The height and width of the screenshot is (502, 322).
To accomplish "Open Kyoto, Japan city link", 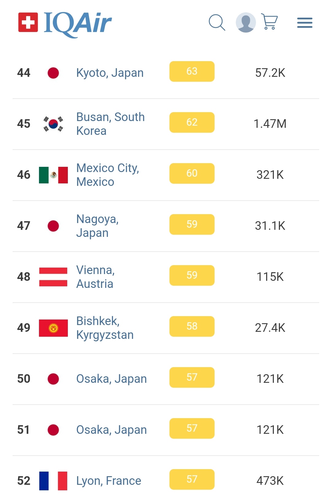I will coord(110,73).
